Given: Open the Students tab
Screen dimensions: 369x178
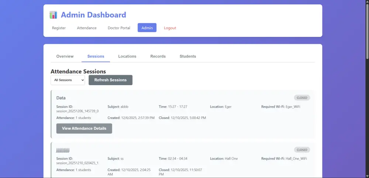Looking at the screenshot, I should point(188,56).
